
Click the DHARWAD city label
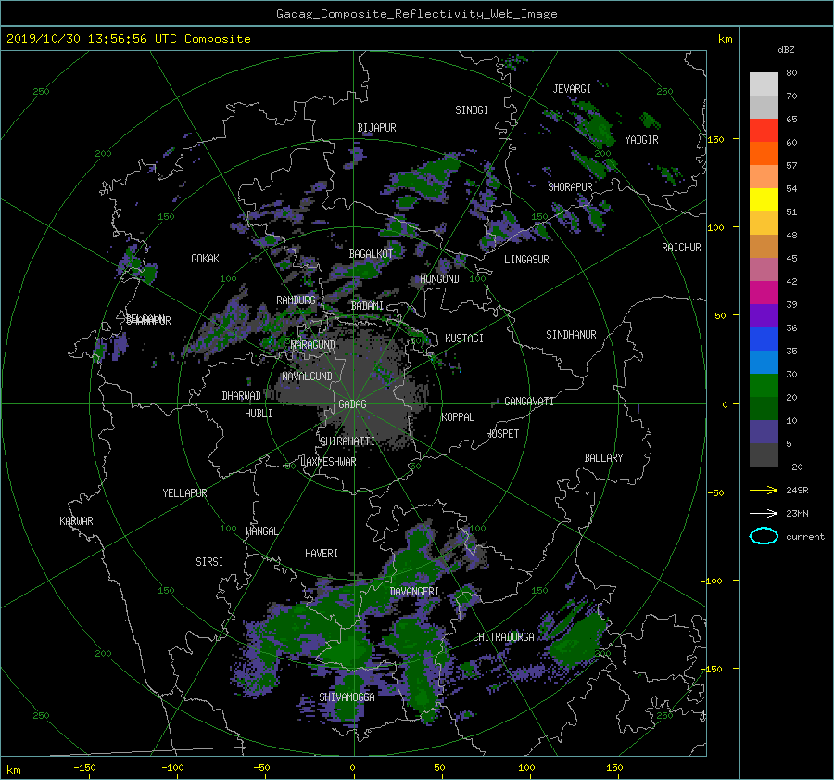(x=242, y=396)
